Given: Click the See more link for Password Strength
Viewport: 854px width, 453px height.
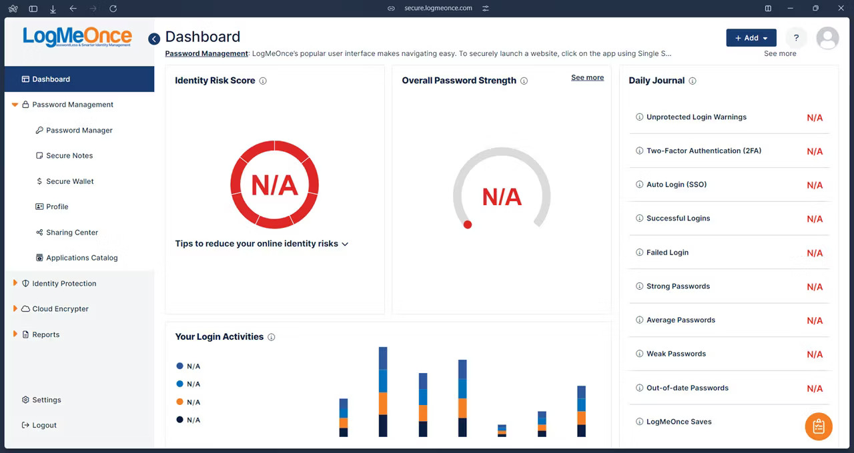Looking at the screenshot, I should pos(587,77).
